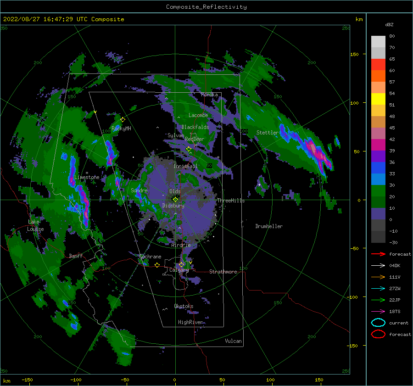The image size is (413, 386).
Task: Click the white plus marker west of Drumheller
Action: (259, 185)
